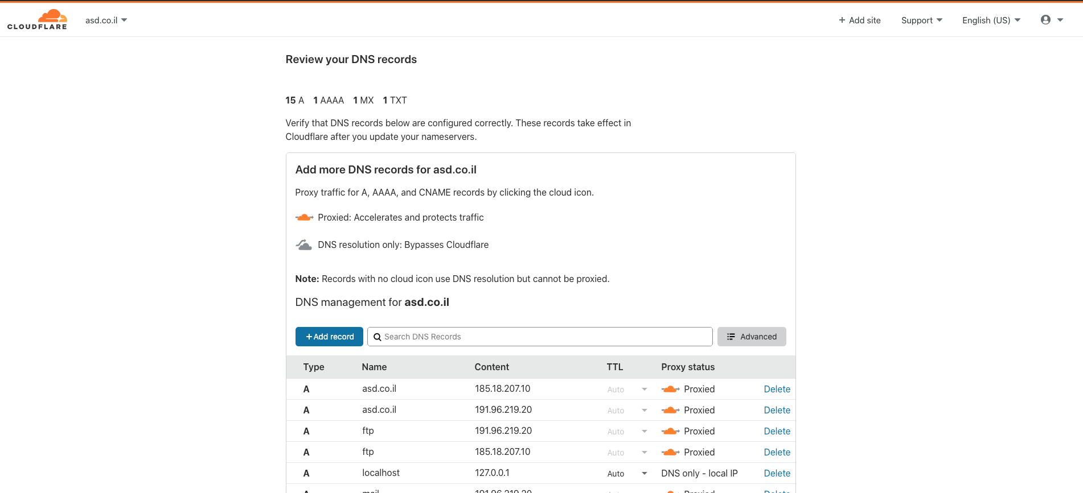Click the gray DNS-only cloud legend icon
Image resolution: width=1083 pixels, height=493 pixels.
(303, 245)
